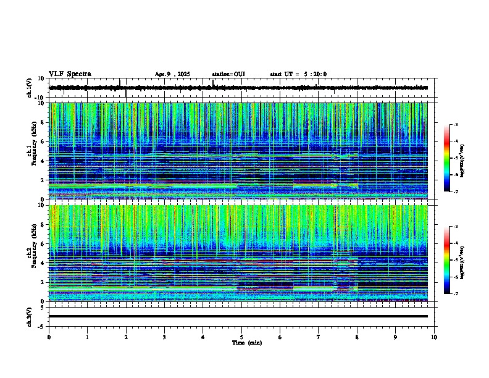The height and width of the screenshot is (378, 489).
Task: Click the ch.1(V) waveform trace panel
Action: point(243,88)
